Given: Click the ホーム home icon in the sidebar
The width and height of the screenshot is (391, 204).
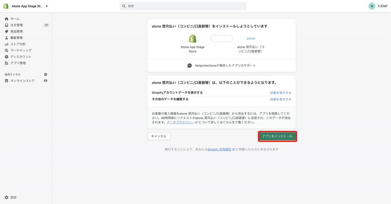Looking at the screenshot, I should click(6, 19).
